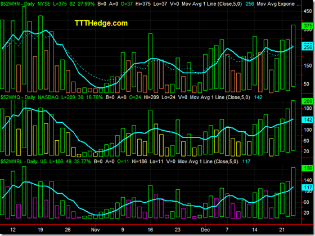Click the cyan 256 moving average label
This screenshot has height=236, width=315.
[308, 47]
